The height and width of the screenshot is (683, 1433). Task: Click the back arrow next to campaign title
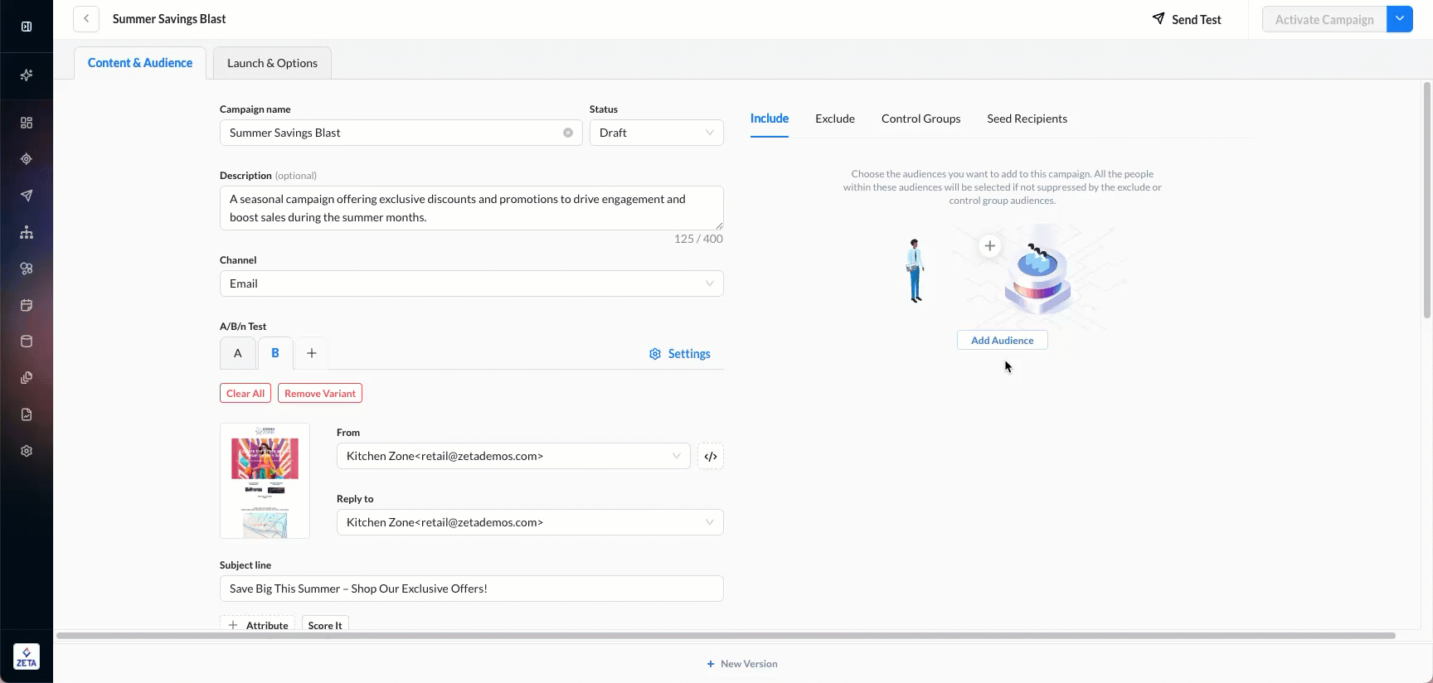pyautogui.click(x=86, y=19)
